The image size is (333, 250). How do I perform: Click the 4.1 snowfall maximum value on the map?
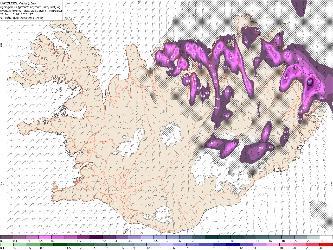click(x=310, y=81)
